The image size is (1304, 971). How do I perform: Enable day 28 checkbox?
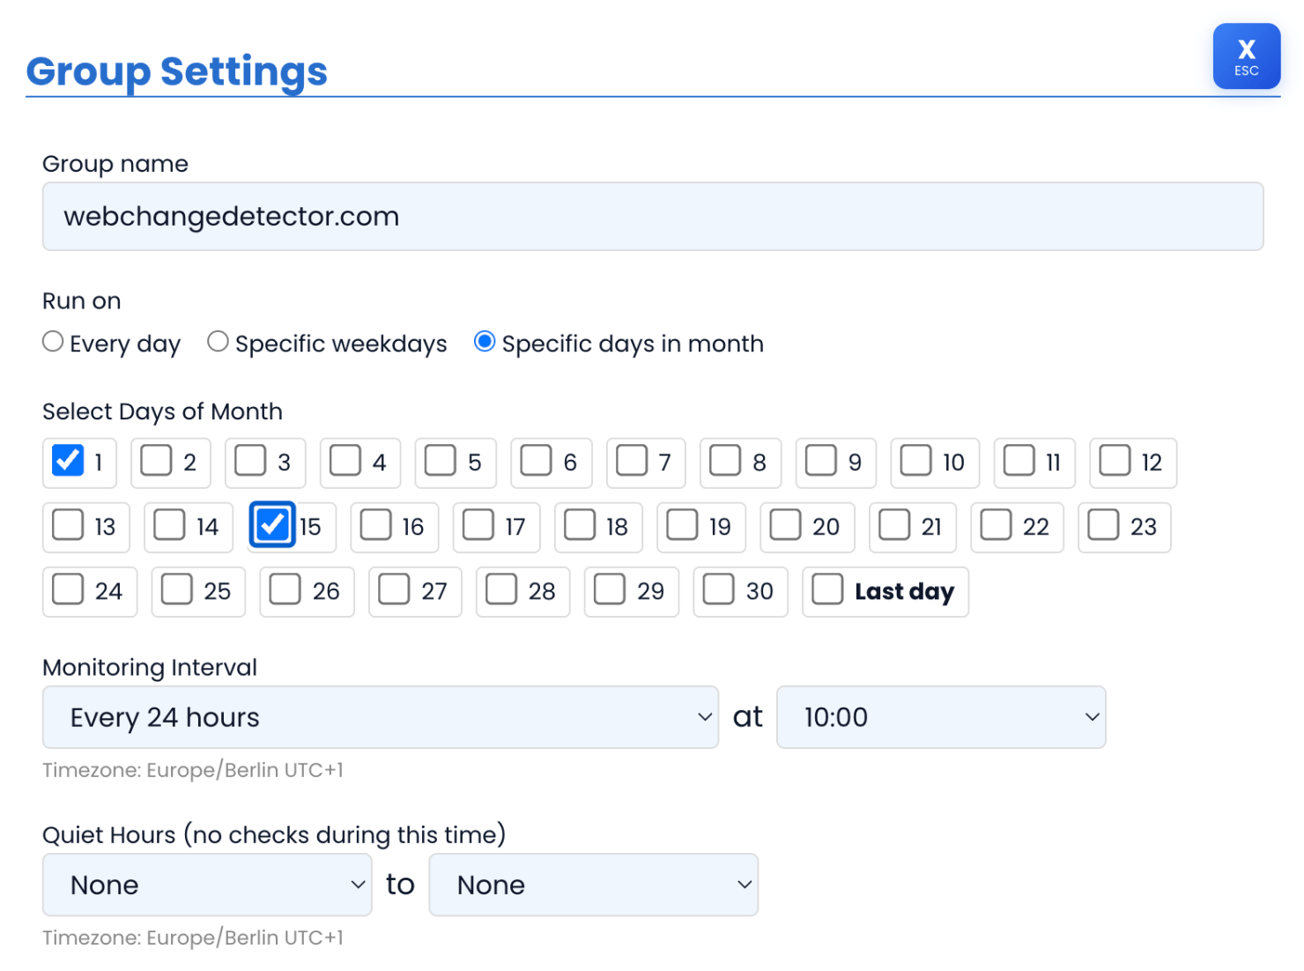click(x=502, y=589)
